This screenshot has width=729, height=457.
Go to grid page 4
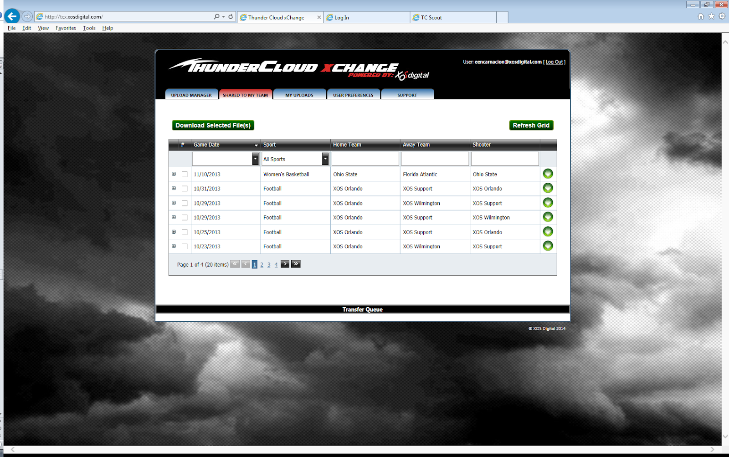tap(276, 264)
